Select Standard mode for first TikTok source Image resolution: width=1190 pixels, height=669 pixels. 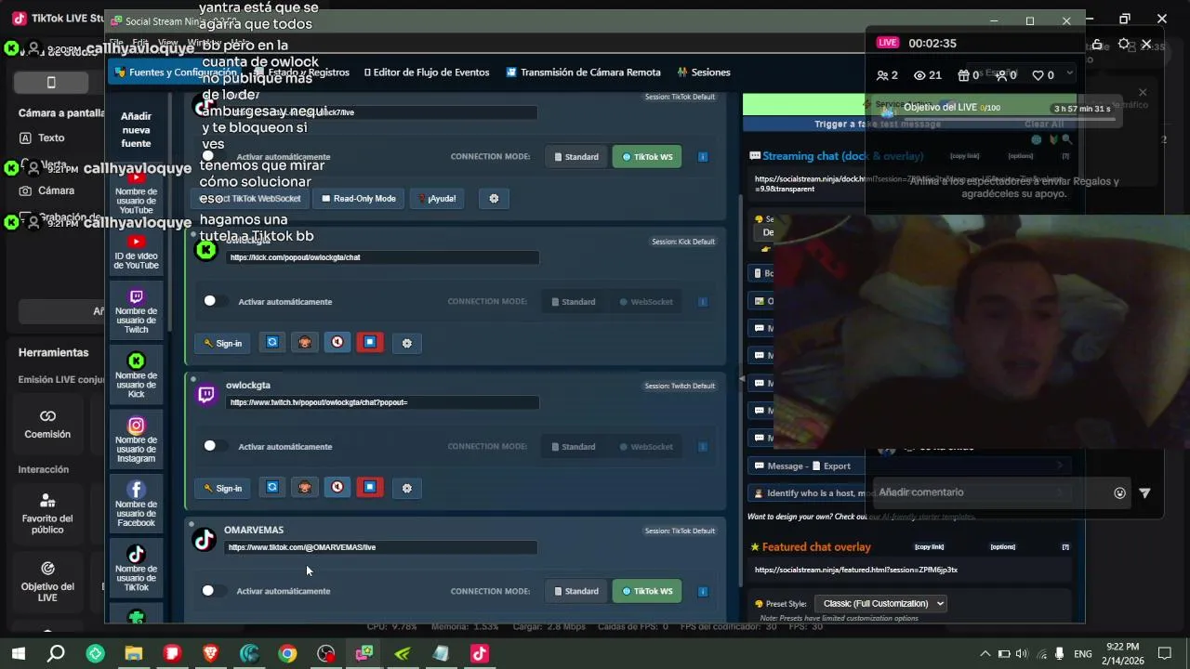(x=576, y=157)
